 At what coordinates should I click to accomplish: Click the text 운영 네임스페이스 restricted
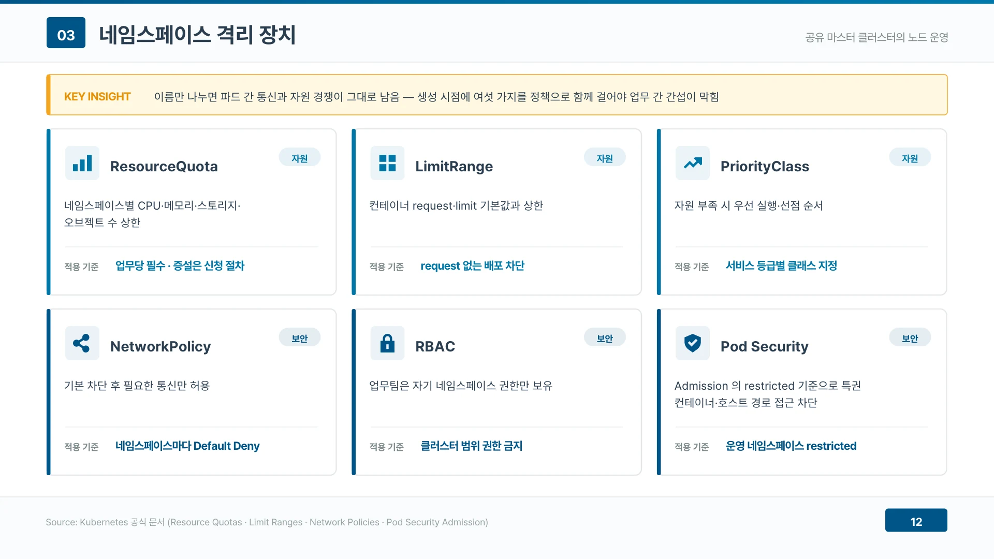(x=791, y=446)
